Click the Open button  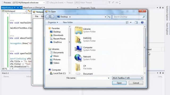coord(119,83)
